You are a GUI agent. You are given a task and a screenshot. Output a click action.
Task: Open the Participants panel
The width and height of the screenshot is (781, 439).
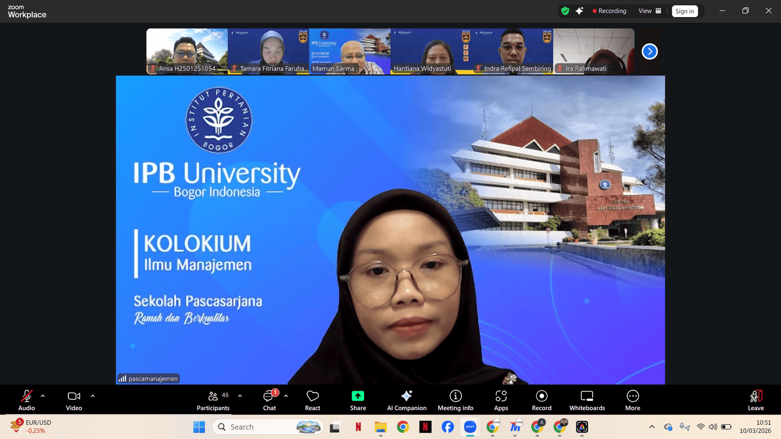tap(213, 400)
